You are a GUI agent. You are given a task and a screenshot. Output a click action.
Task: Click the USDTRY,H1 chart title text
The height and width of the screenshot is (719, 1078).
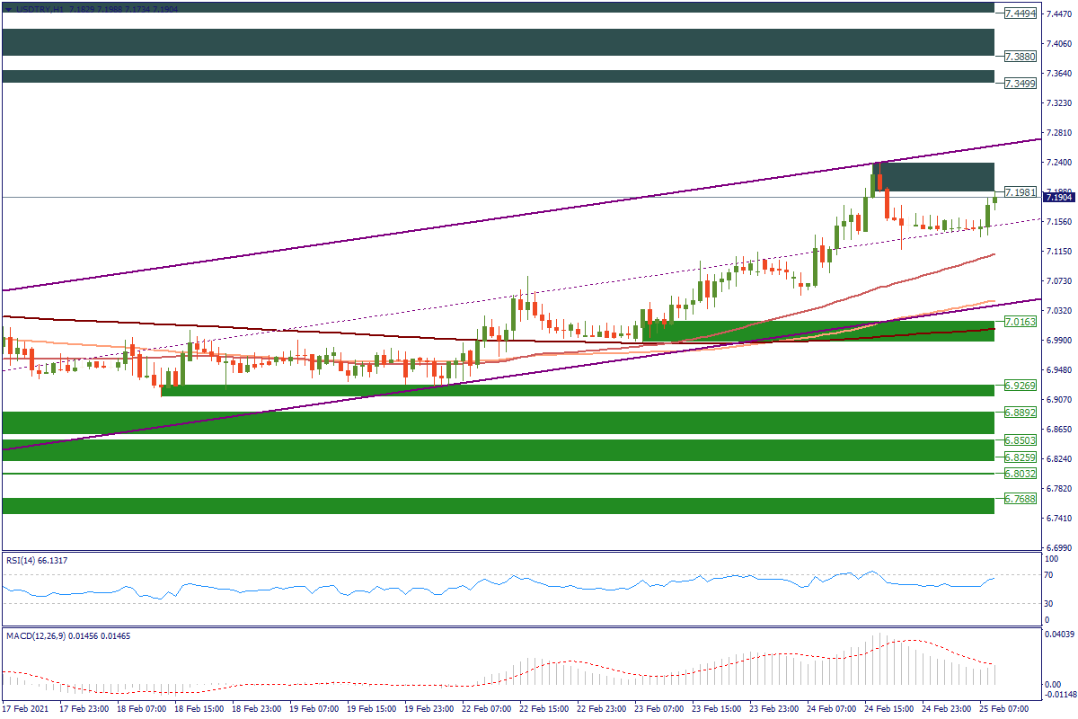pos(40,7)
